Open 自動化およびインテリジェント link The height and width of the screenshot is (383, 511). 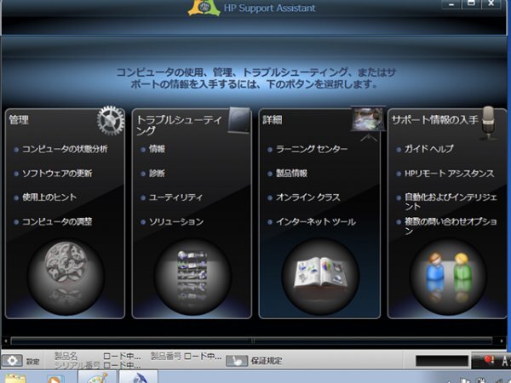click(451, 202)
